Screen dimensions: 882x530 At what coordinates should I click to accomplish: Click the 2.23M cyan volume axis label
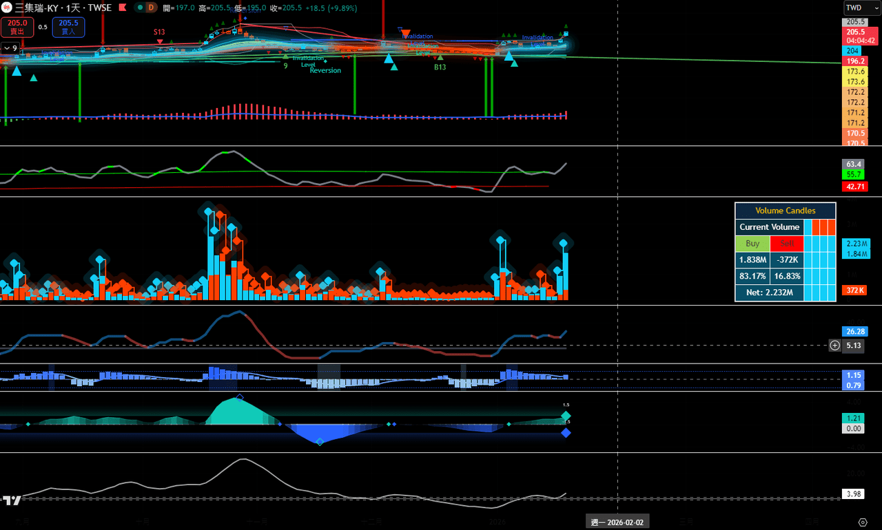pos(857,243)
